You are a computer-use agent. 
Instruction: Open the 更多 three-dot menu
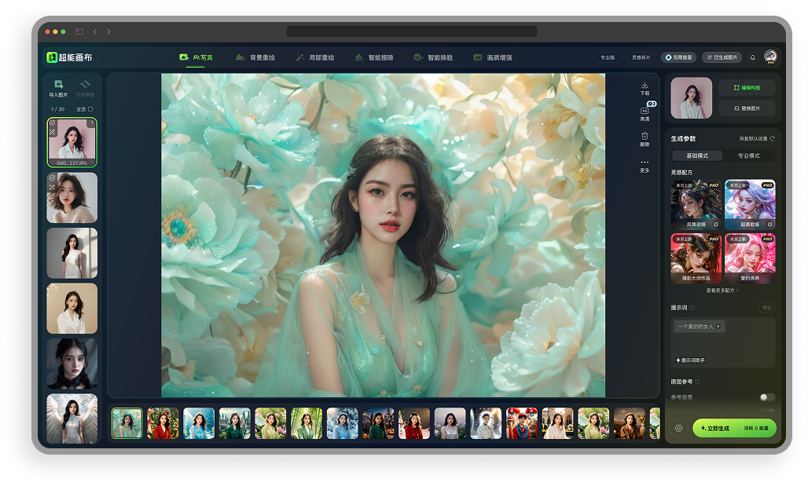pos(645,163)
